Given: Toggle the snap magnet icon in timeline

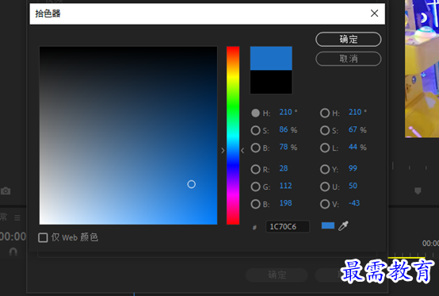Looking at the screenshot, I should click(13, 252).
